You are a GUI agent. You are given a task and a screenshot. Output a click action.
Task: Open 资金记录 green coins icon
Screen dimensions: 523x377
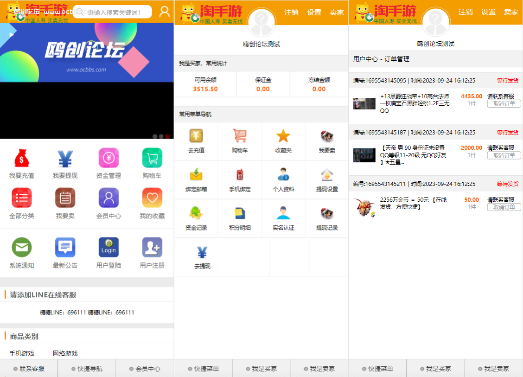point(196,213)
